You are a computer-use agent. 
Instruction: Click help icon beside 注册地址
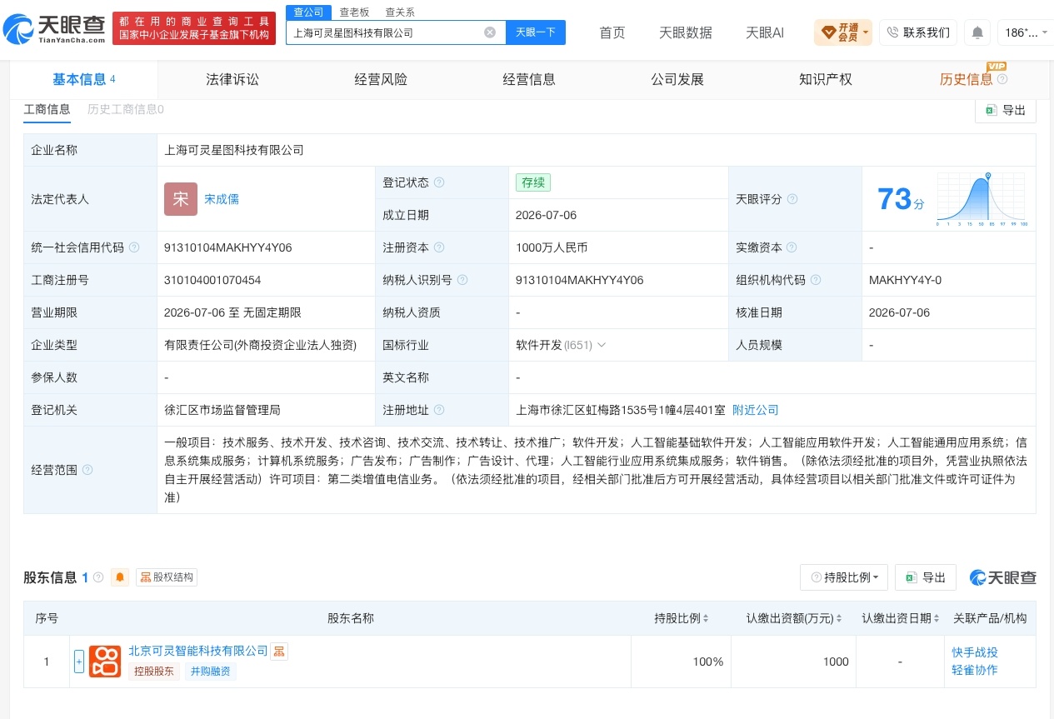tap(439, 410)
